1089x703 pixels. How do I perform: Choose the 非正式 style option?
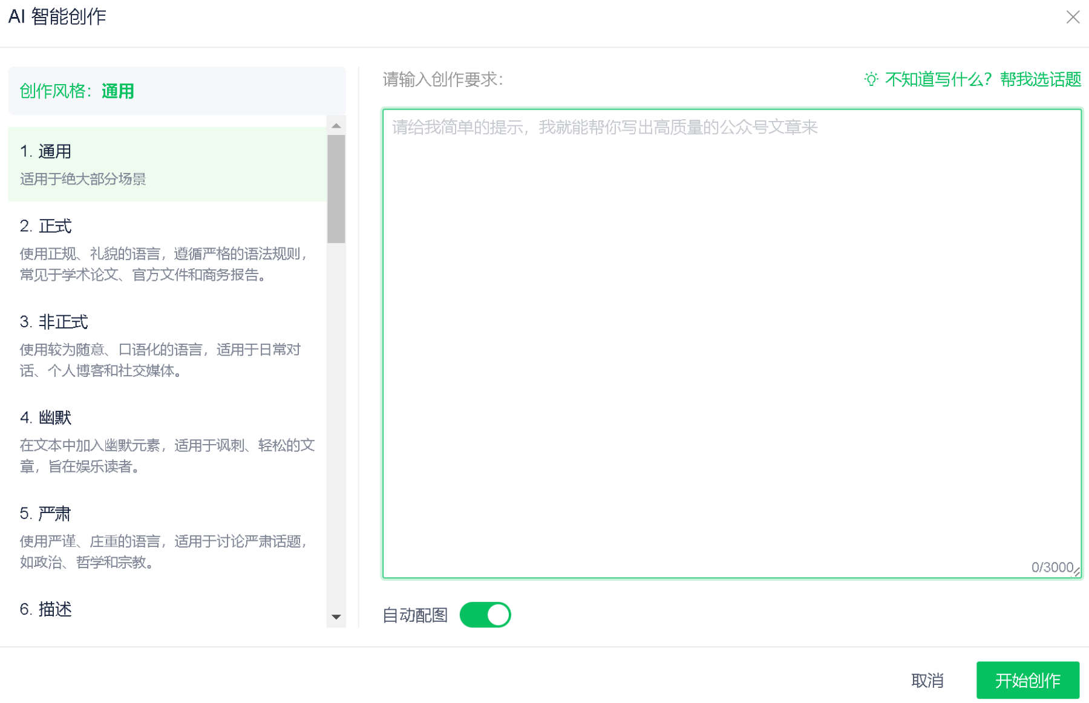tap(167, 345)
